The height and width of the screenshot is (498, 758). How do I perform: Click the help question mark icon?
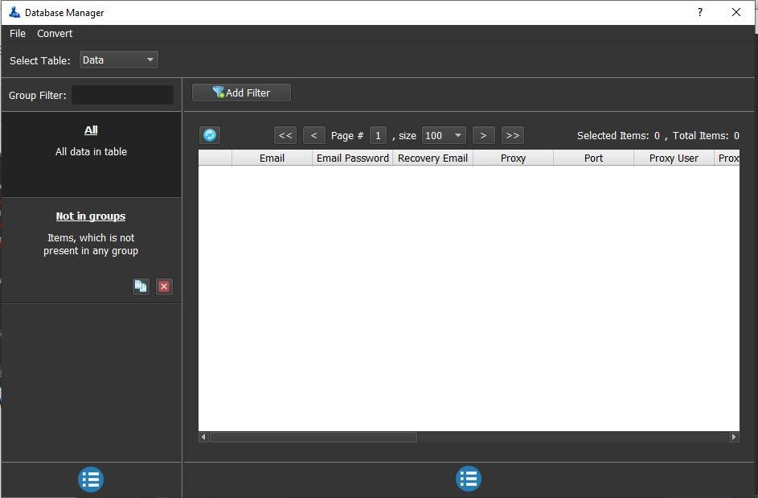click(699, 12)
